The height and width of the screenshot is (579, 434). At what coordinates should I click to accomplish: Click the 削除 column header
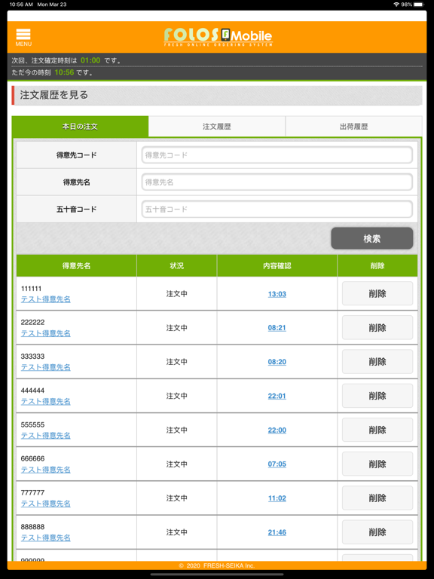(377, 265)
